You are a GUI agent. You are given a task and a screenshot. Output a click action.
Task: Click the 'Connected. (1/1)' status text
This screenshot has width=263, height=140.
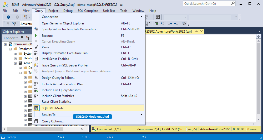point(109,129)
